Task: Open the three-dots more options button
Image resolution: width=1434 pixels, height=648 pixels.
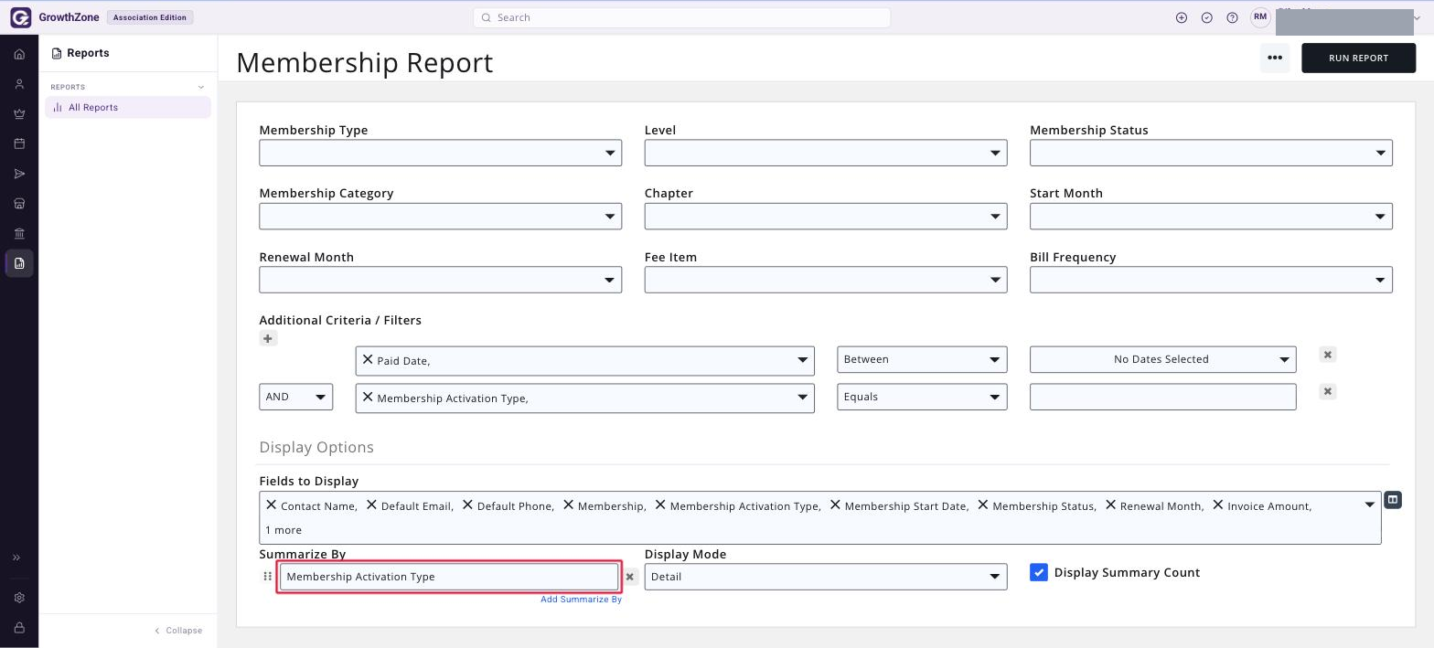Action: tap(1275, 58)
